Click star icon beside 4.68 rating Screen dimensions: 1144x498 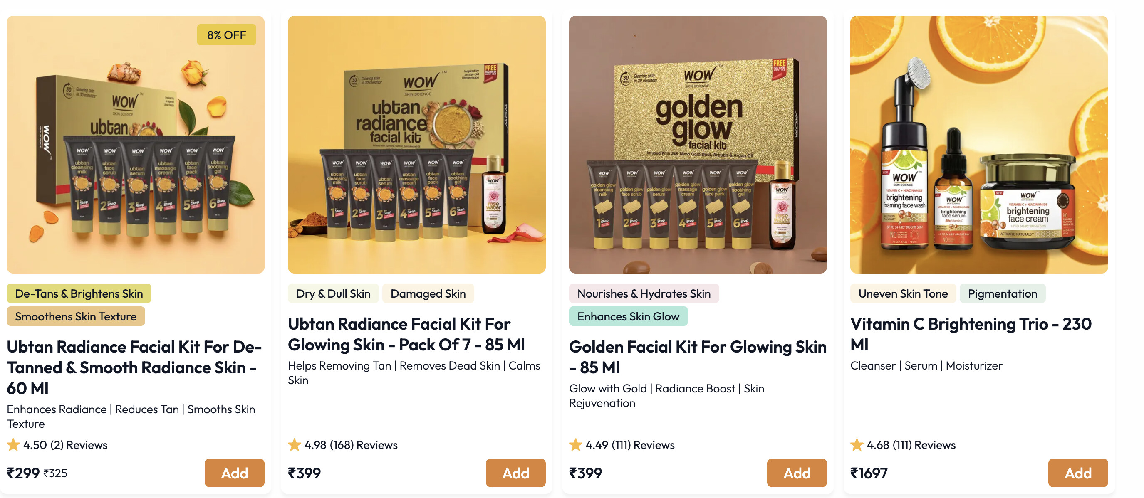tap(857, 445)
